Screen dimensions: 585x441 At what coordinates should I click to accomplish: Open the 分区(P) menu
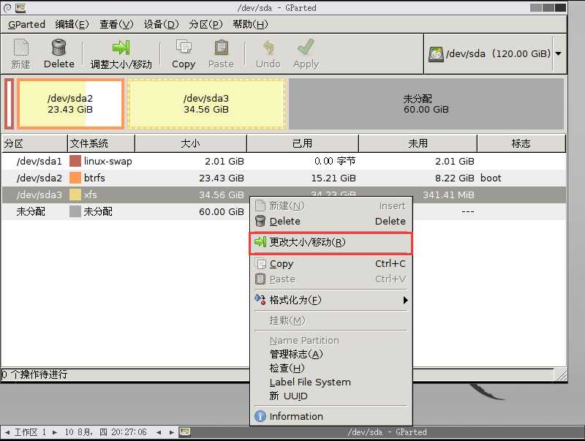coord(205,24)
